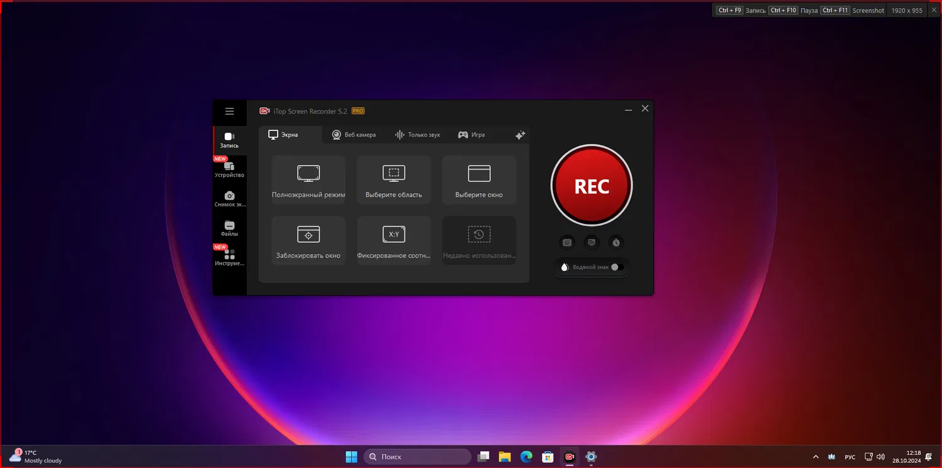Open the Устройство section in sidebar

[229, 168]
